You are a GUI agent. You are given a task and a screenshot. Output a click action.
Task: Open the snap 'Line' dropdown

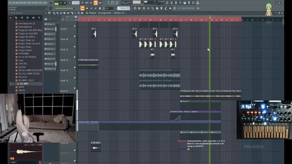pos(109,8)
